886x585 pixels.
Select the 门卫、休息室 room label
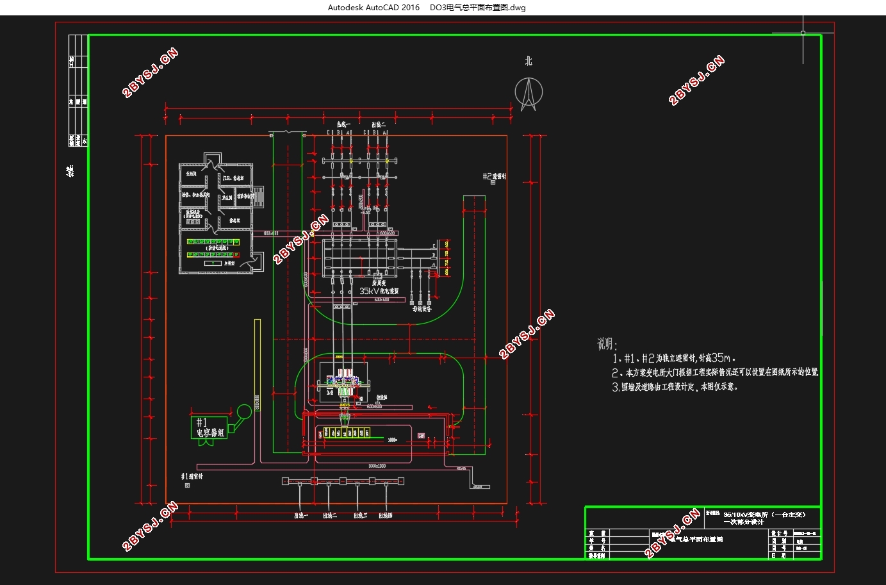tap(233, 178)
